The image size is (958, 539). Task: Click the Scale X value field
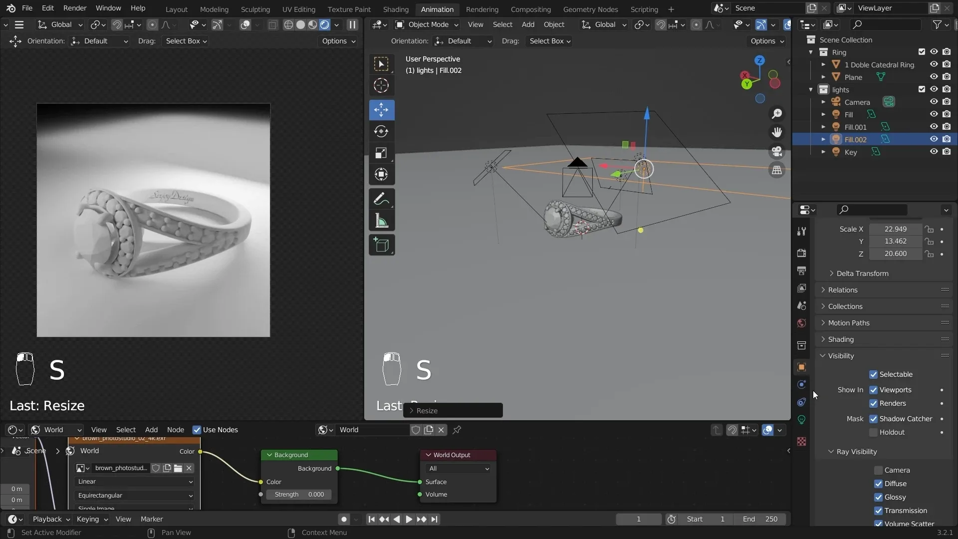(895, 229)
